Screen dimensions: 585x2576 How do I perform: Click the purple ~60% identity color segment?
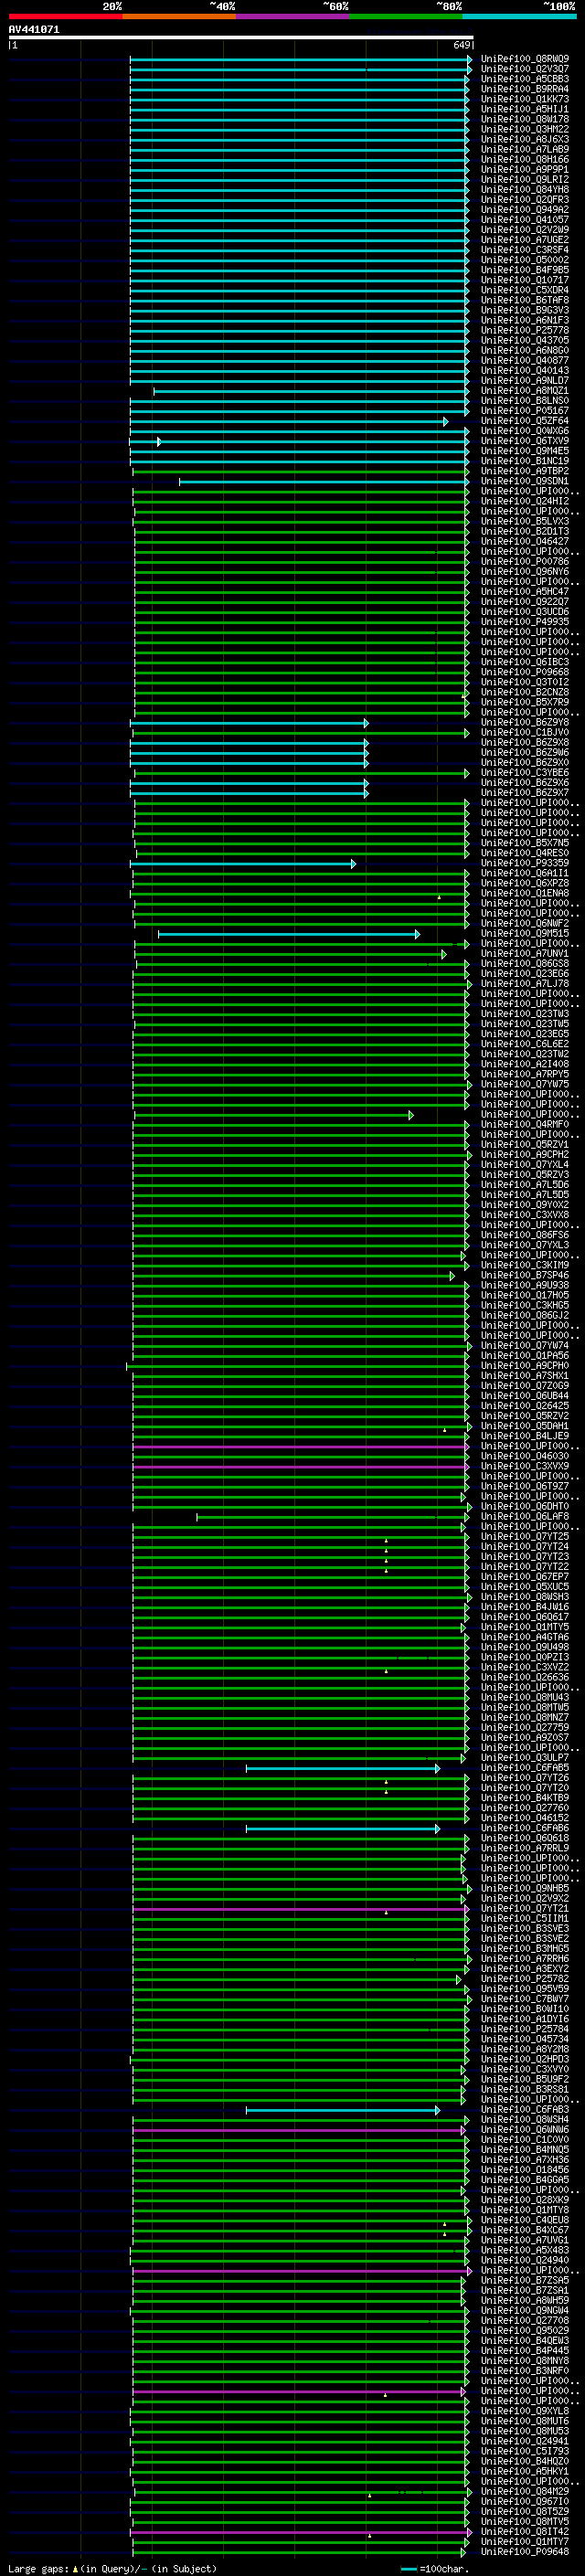(293, 16)
